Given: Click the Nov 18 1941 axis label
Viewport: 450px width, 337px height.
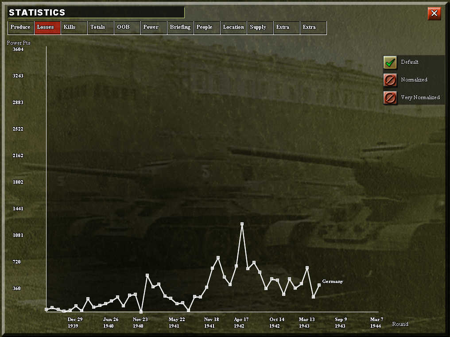Looking at the screenshot, I should 211,323.
